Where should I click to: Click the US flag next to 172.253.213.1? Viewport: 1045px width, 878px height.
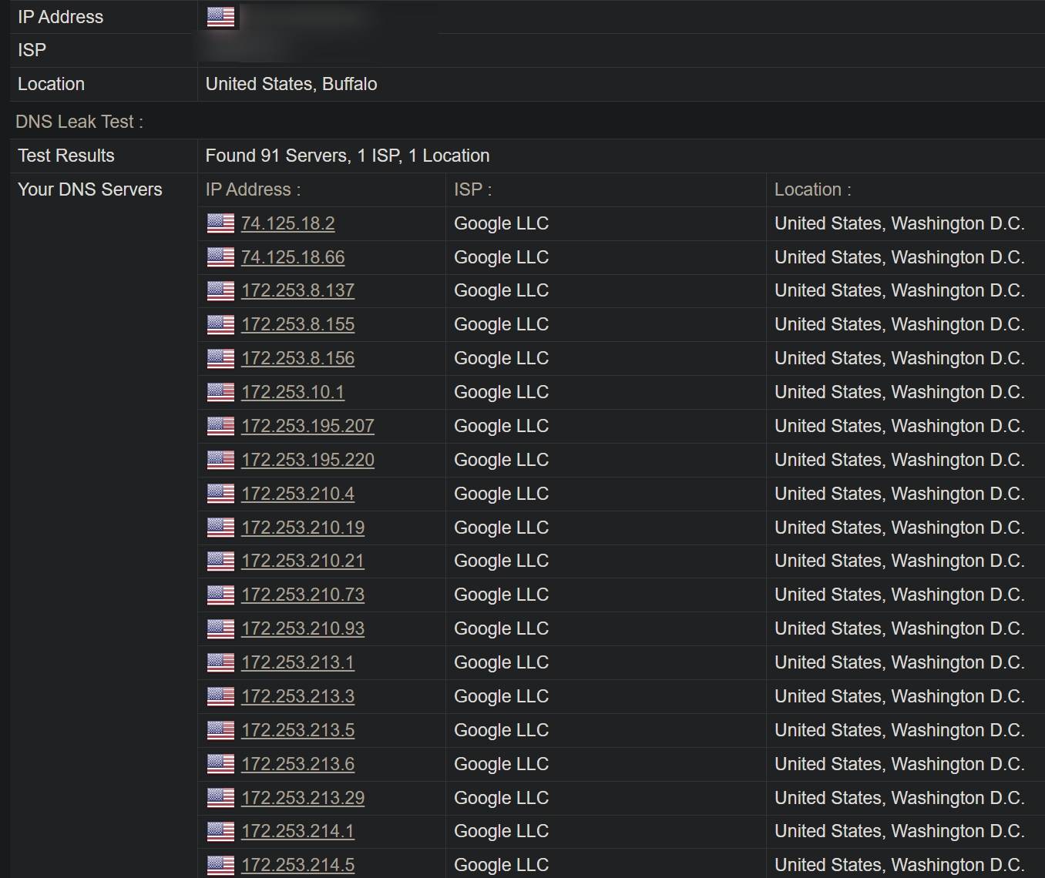pyautogui.click(x=220, y=662)
